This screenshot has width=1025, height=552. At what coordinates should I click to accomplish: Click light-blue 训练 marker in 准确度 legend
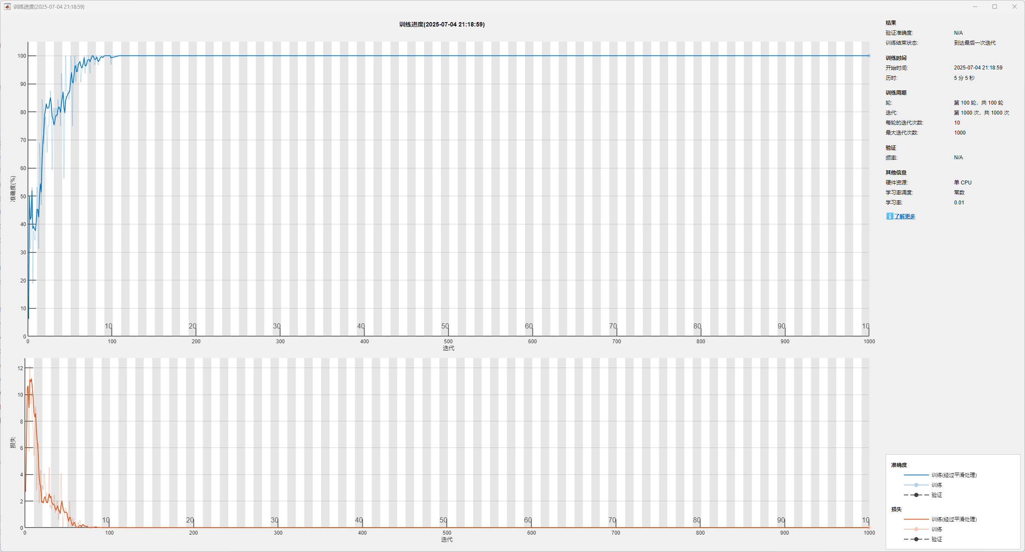(916, 485)
